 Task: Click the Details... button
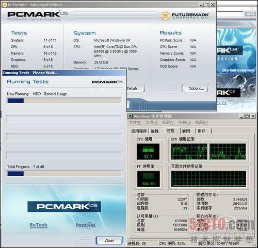[136, 88]
